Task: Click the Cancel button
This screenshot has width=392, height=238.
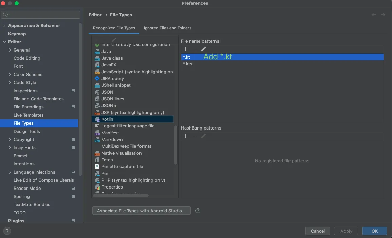Action: pos(318,231)
